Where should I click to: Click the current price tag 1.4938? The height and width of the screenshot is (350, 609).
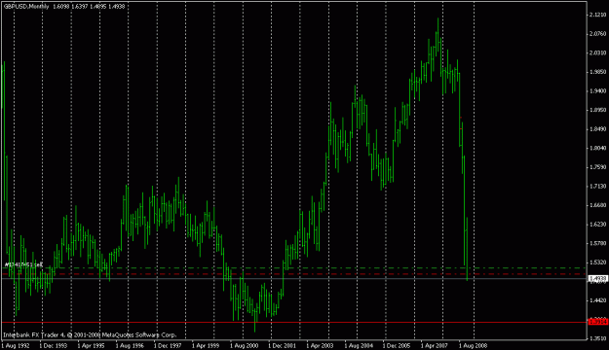597,278
